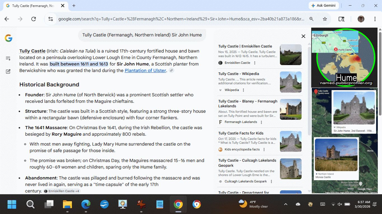Click the reload page icon
382x214 pixels.
click(34, 19)
